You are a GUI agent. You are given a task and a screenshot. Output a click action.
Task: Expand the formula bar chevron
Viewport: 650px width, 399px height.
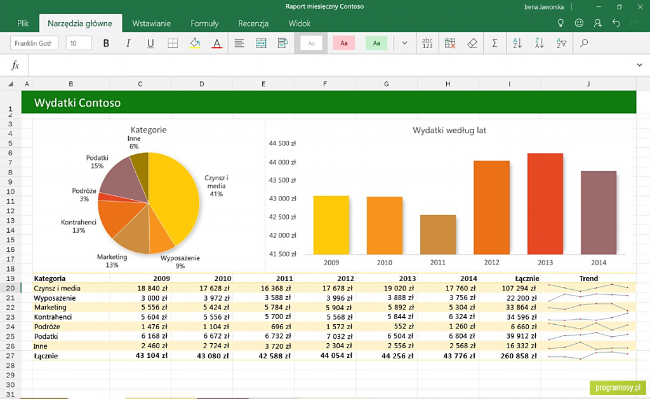pos(640,65)
